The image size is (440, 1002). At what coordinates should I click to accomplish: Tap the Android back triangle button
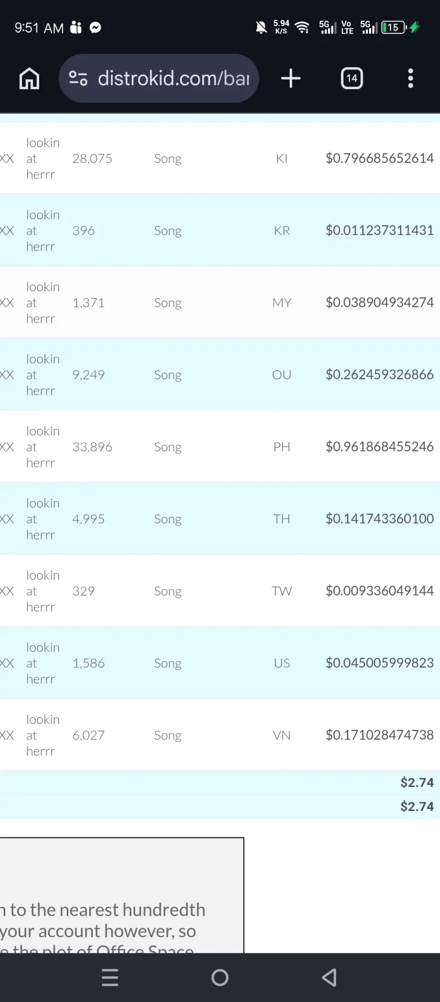[329, 977]
